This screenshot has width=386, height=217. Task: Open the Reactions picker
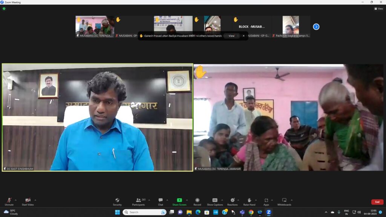233,202
